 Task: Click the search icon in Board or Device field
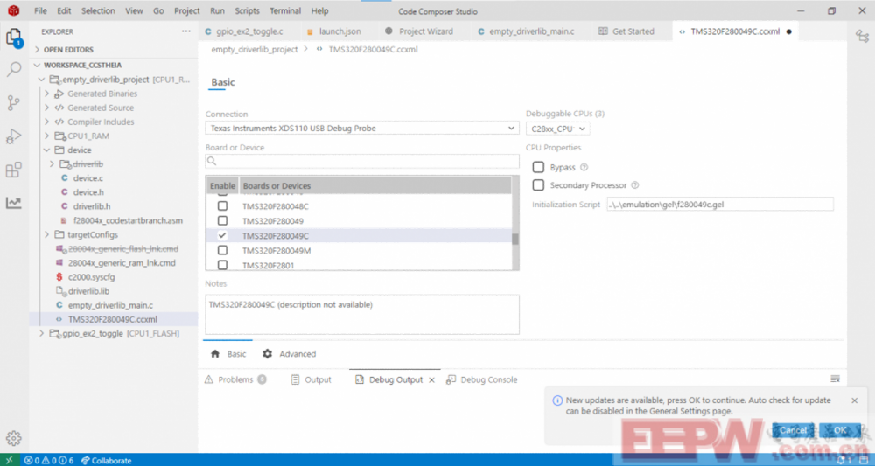tap(212, 161)
